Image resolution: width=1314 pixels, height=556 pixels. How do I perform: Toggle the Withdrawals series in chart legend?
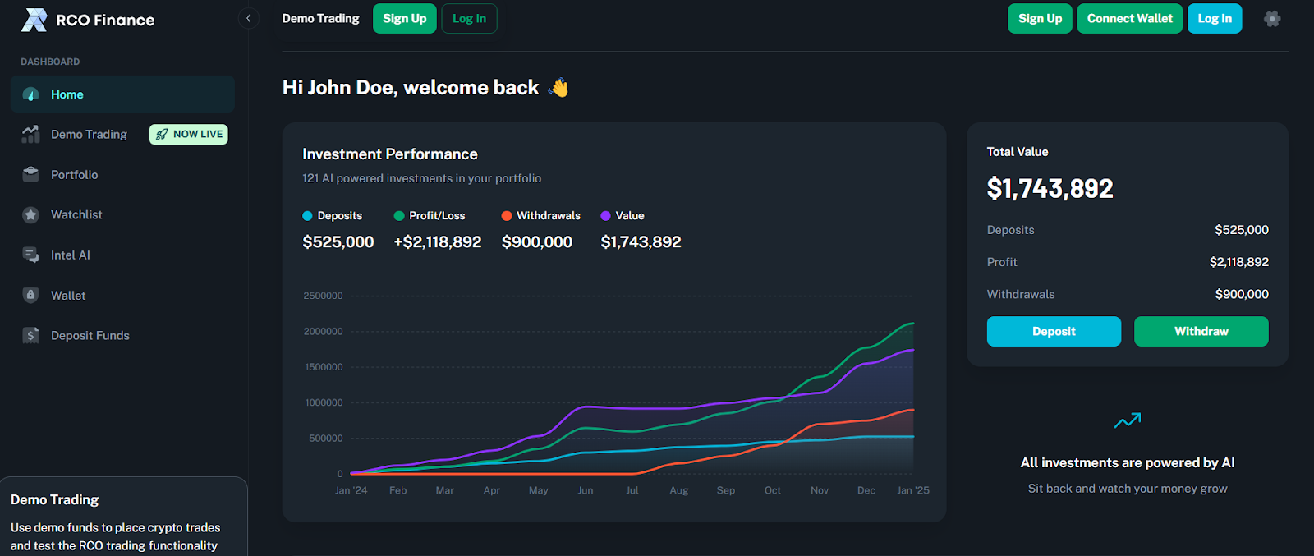click(541, 216)
